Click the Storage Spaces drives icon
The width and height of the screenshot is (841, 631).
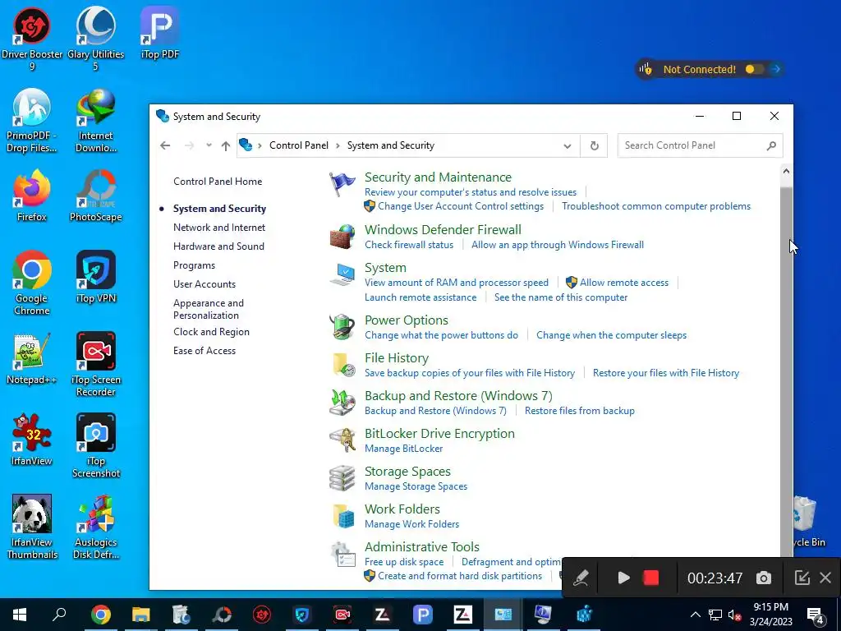click(342, 478)
